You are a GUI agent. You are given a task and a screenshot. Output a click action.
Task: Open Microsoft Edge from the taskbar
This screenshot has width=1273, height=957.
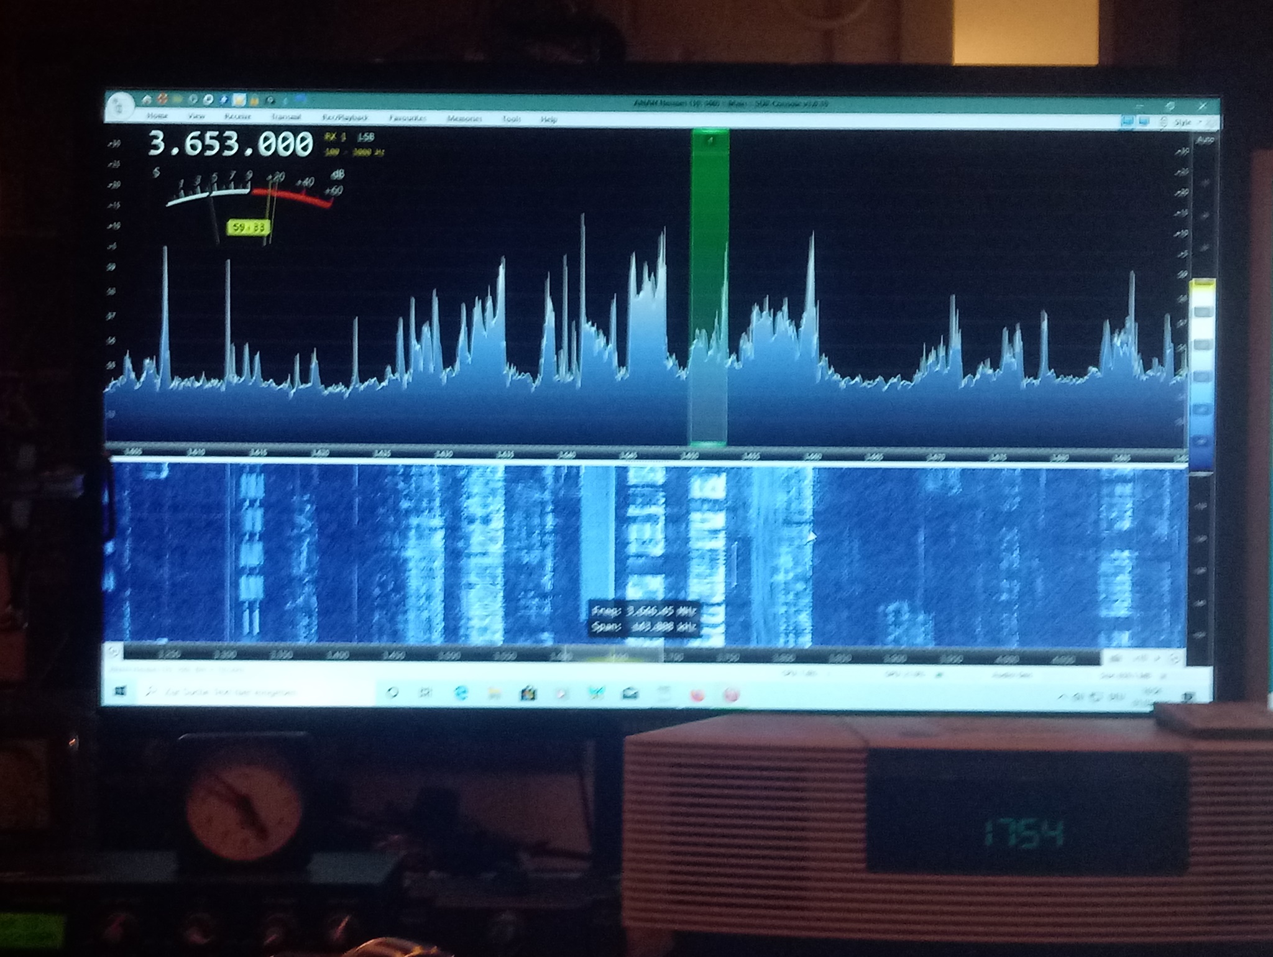460,692
